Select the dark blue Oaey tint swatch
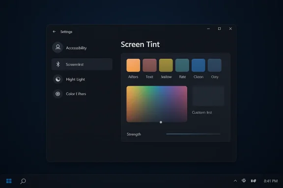 pos(215,65)
